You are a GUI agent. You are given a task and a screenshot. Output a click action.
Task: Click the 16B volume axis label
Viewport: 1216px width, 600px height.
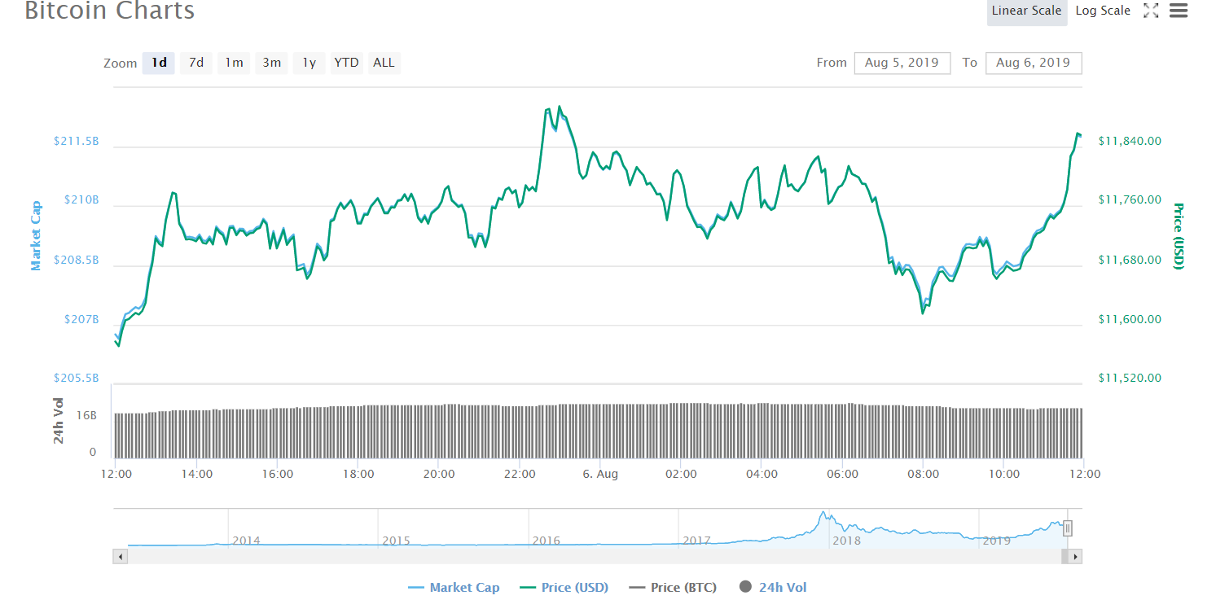(x=87, y=415)
